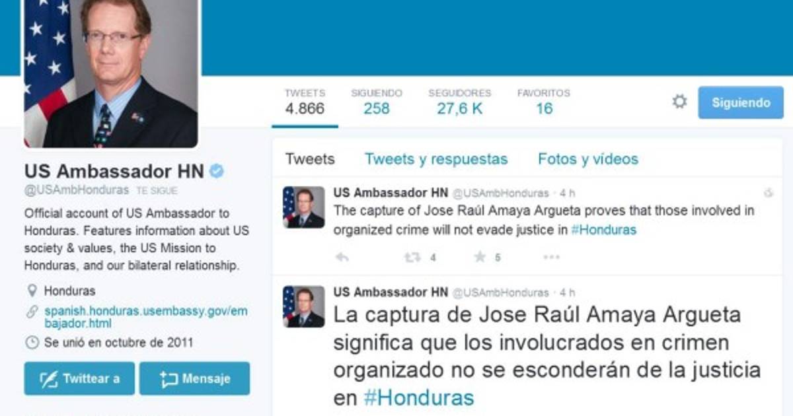793x416 pixels.
Task: Open the Seguidores 27,6 K count
Action: coord(459,102)
